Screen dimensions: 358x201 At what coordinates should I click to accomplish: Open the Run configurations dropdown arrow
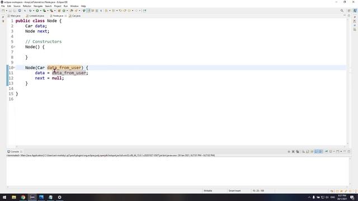[x=41, y=11]
